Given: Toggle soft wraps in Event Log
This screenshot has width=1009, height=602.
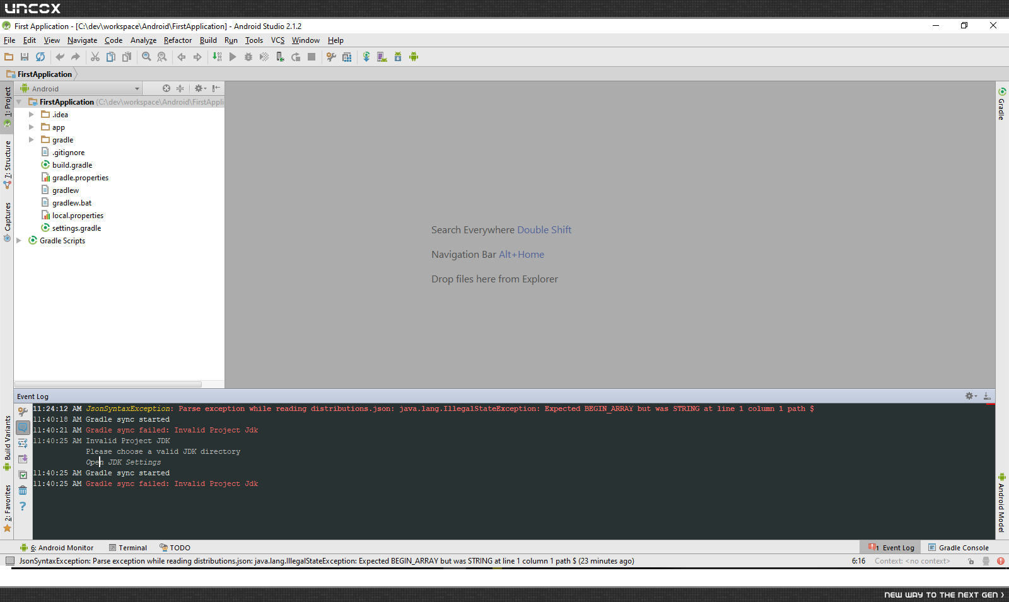Looking at the screenshot, I should pos(23,443).
